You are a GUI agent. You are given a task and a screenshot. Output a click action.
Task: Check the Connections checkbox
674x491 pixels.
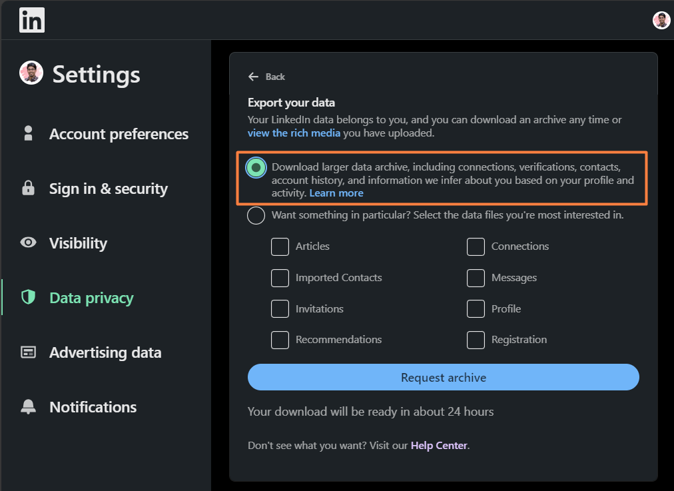coord(476,246)
